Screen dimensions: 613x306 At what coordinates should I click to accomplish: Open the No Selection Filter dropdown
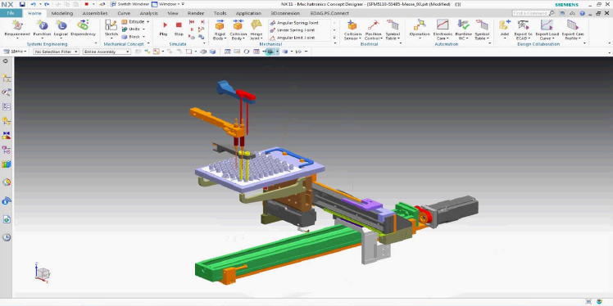57,52
